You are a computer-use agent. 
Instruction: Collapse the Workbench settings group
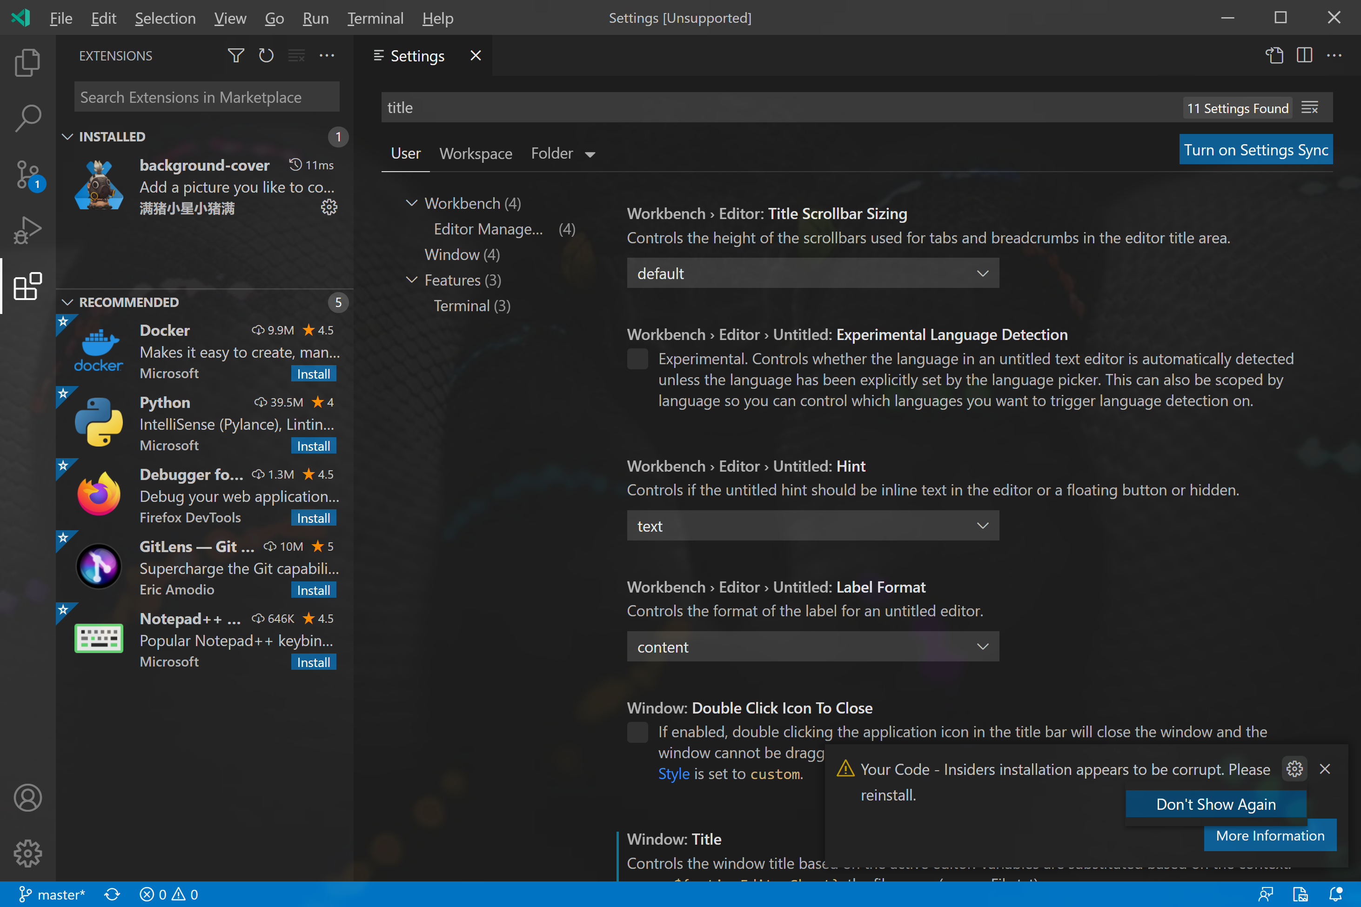pyautogui.click(x=412, y=203)
